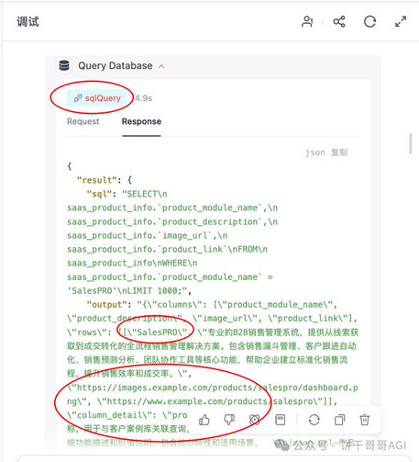Click the refresh icon in debug header
Image resolution: width=419 pixels, height=462 pixels.
(369, 22)
